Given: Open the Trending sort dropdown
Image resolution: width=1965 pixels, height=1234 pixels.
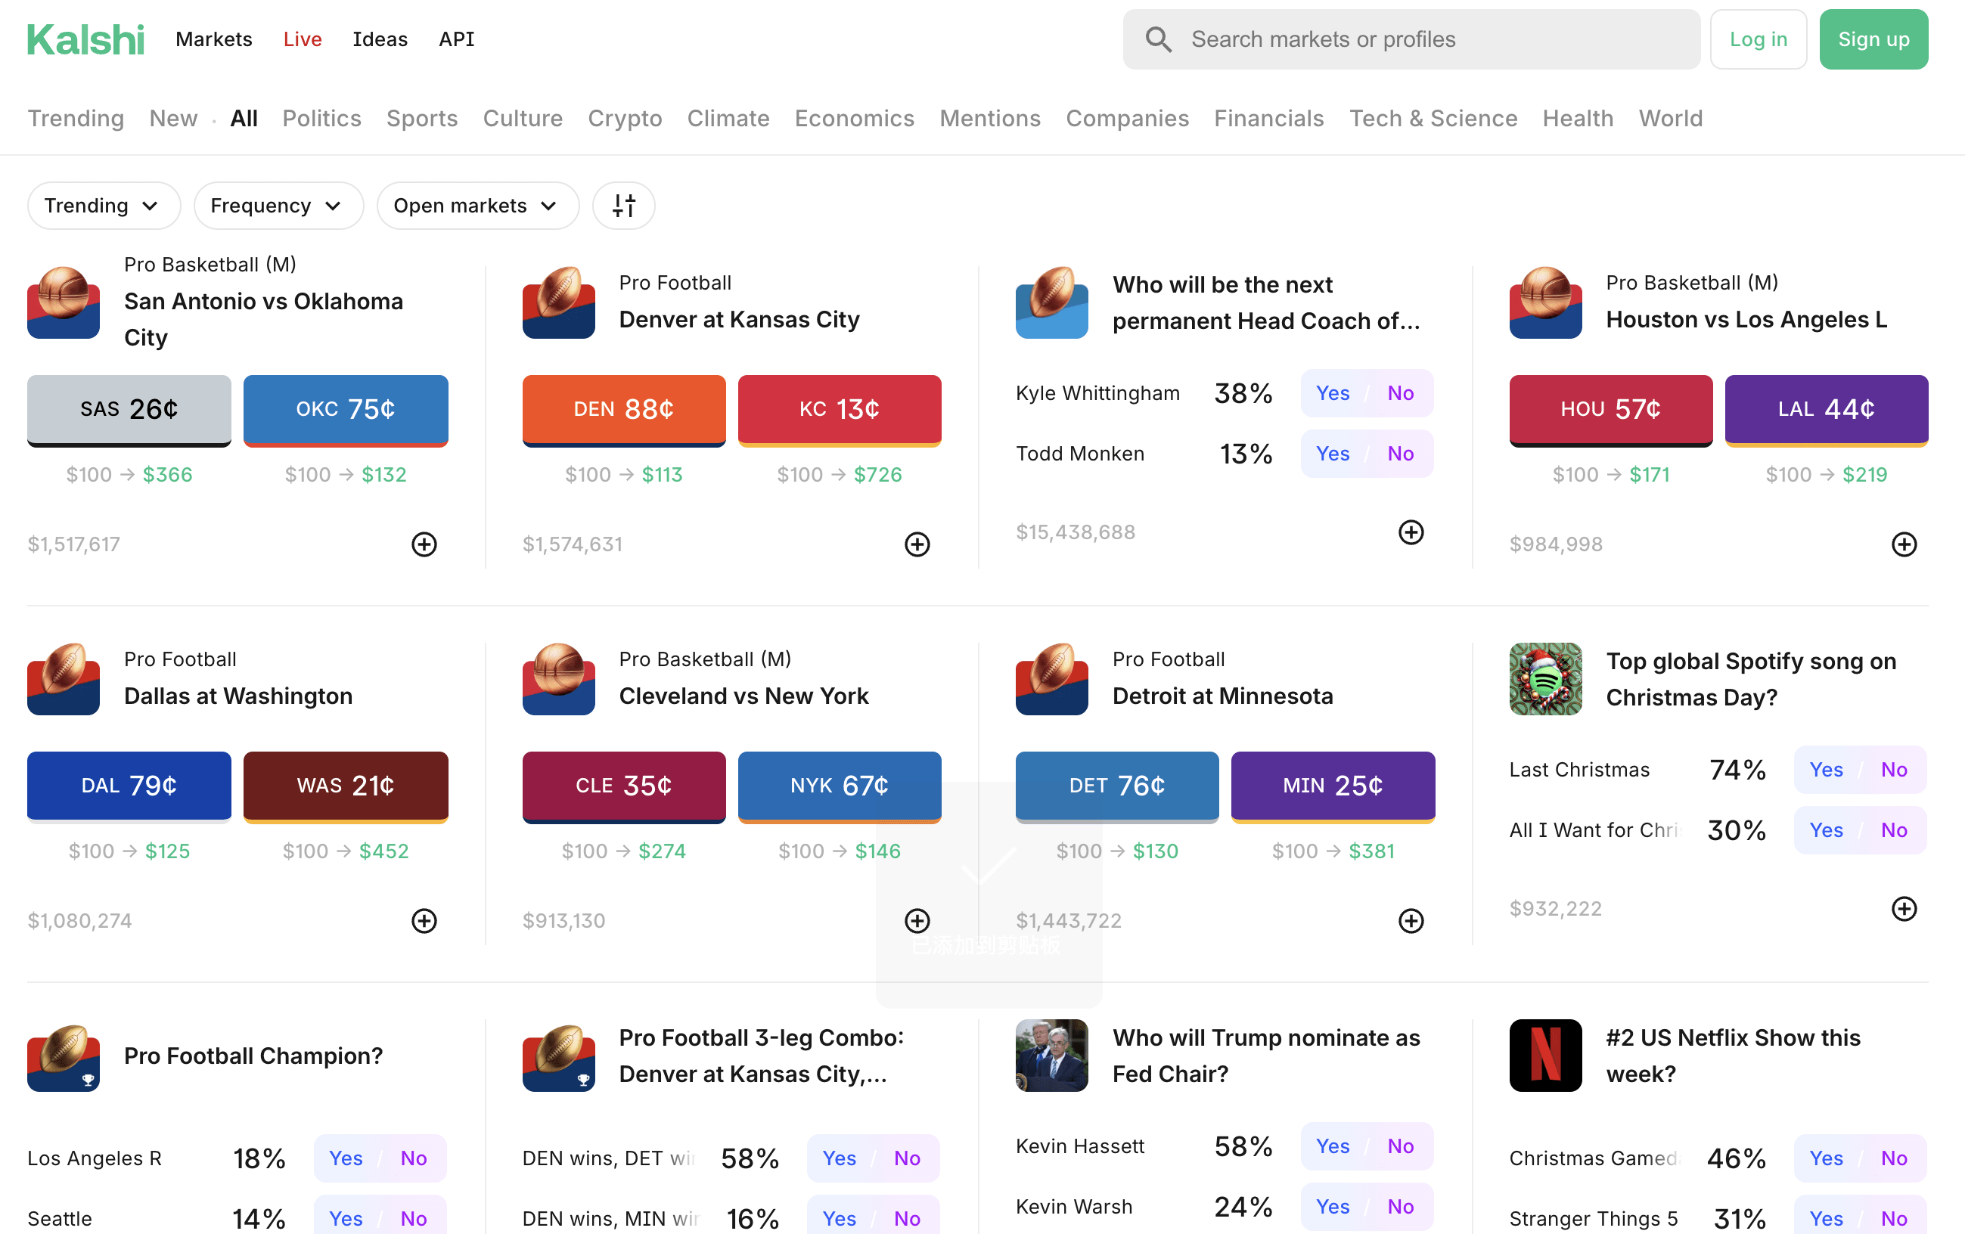Looking at the screenshot, I should pos(103,206).
